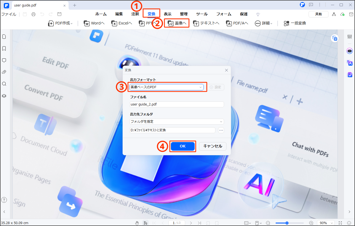
Task: Open the page layout dropdown in status bar
Action: click(x=259, y=223)
